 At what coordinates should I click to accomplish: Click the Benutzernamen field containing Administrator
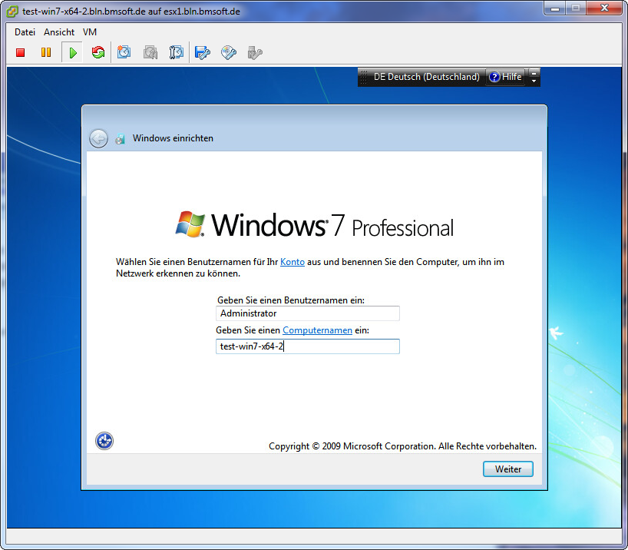point(308,313)
